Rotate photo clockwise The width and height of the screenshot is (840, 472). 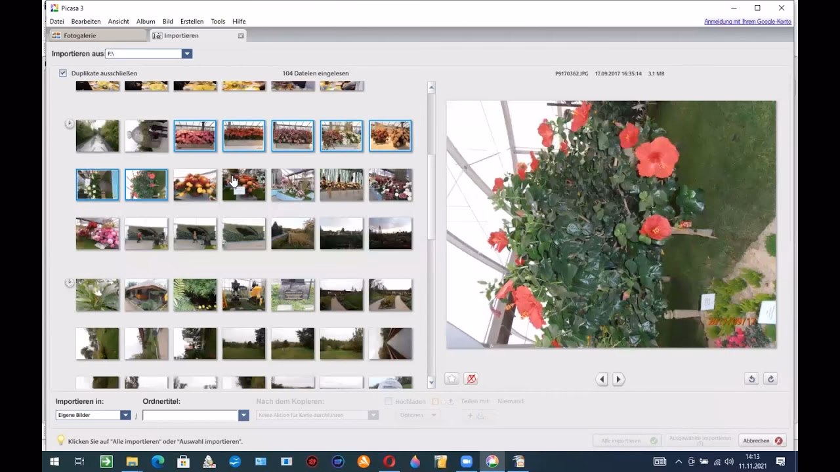(x=770, y=379)
